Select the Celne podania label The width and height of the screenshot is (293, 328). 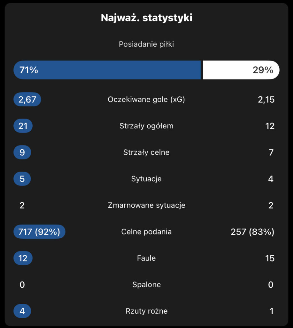pos(146,232)
